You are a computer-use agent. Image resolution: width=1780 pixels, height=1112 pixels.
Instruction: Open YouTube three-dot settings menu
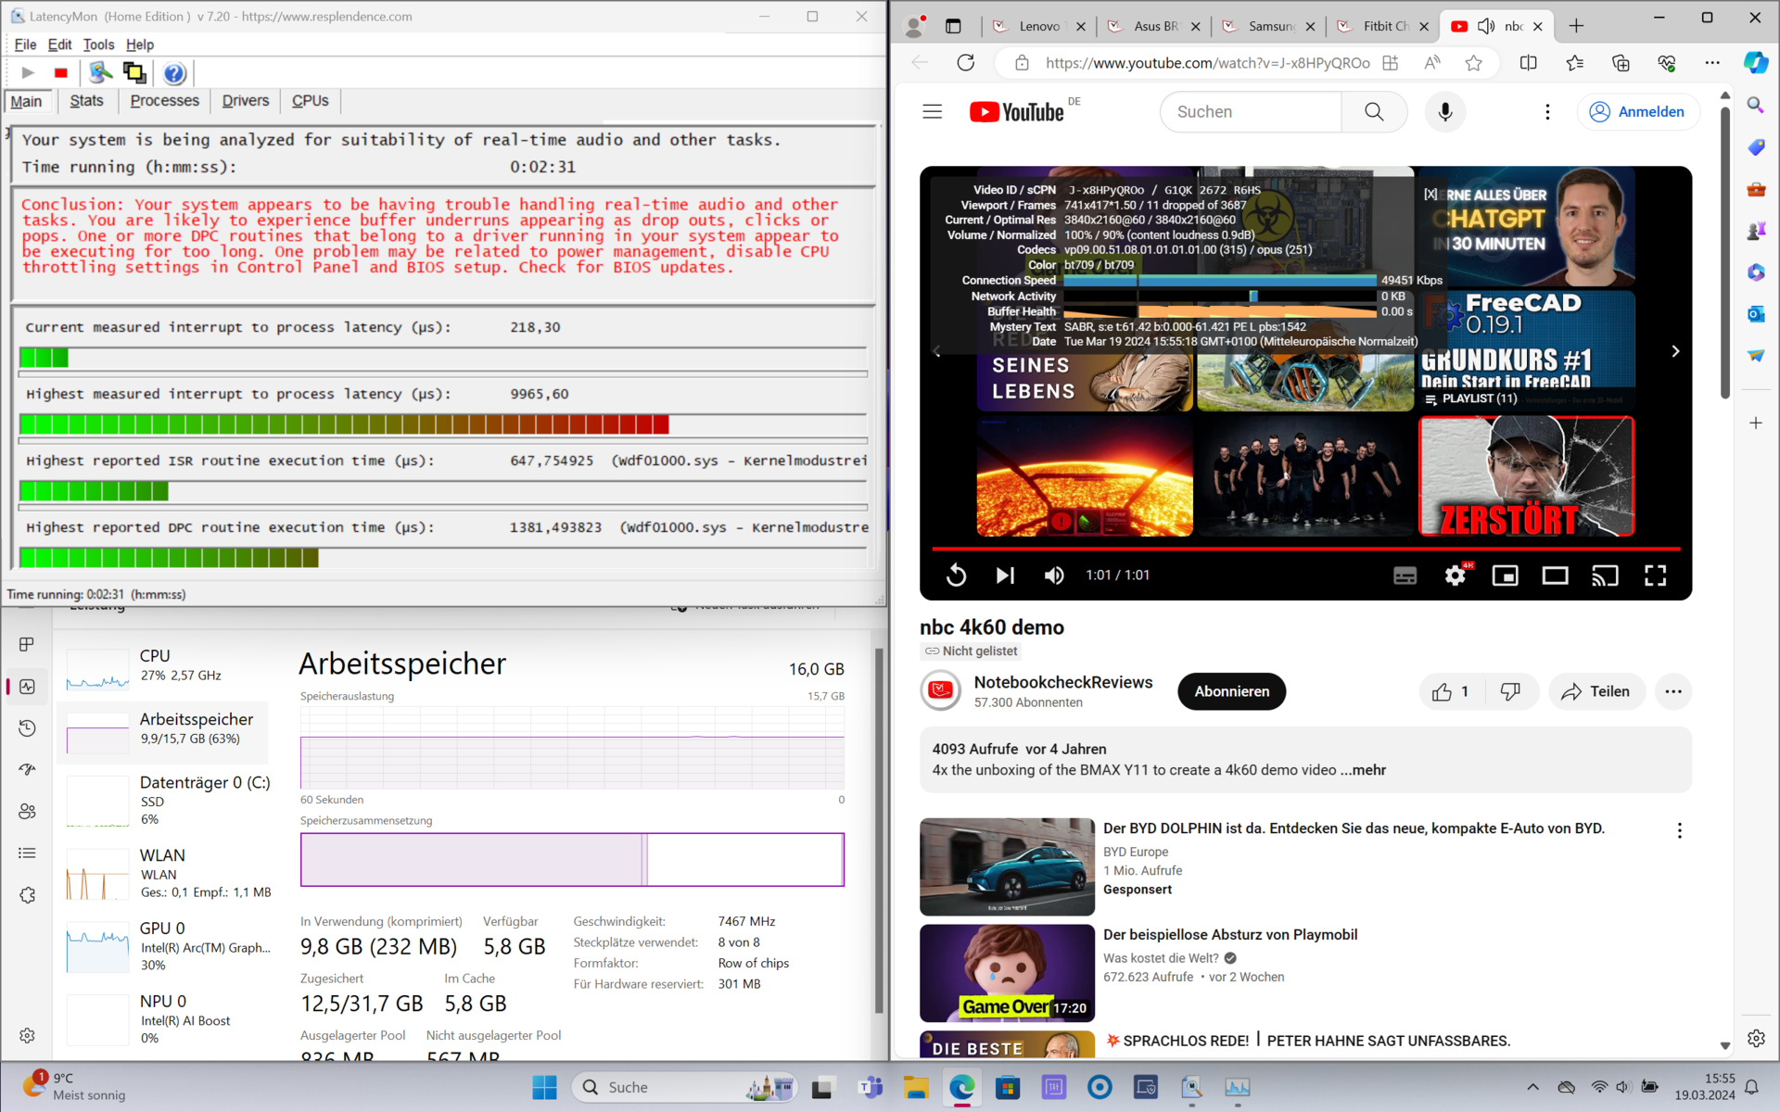[1546, 112]
